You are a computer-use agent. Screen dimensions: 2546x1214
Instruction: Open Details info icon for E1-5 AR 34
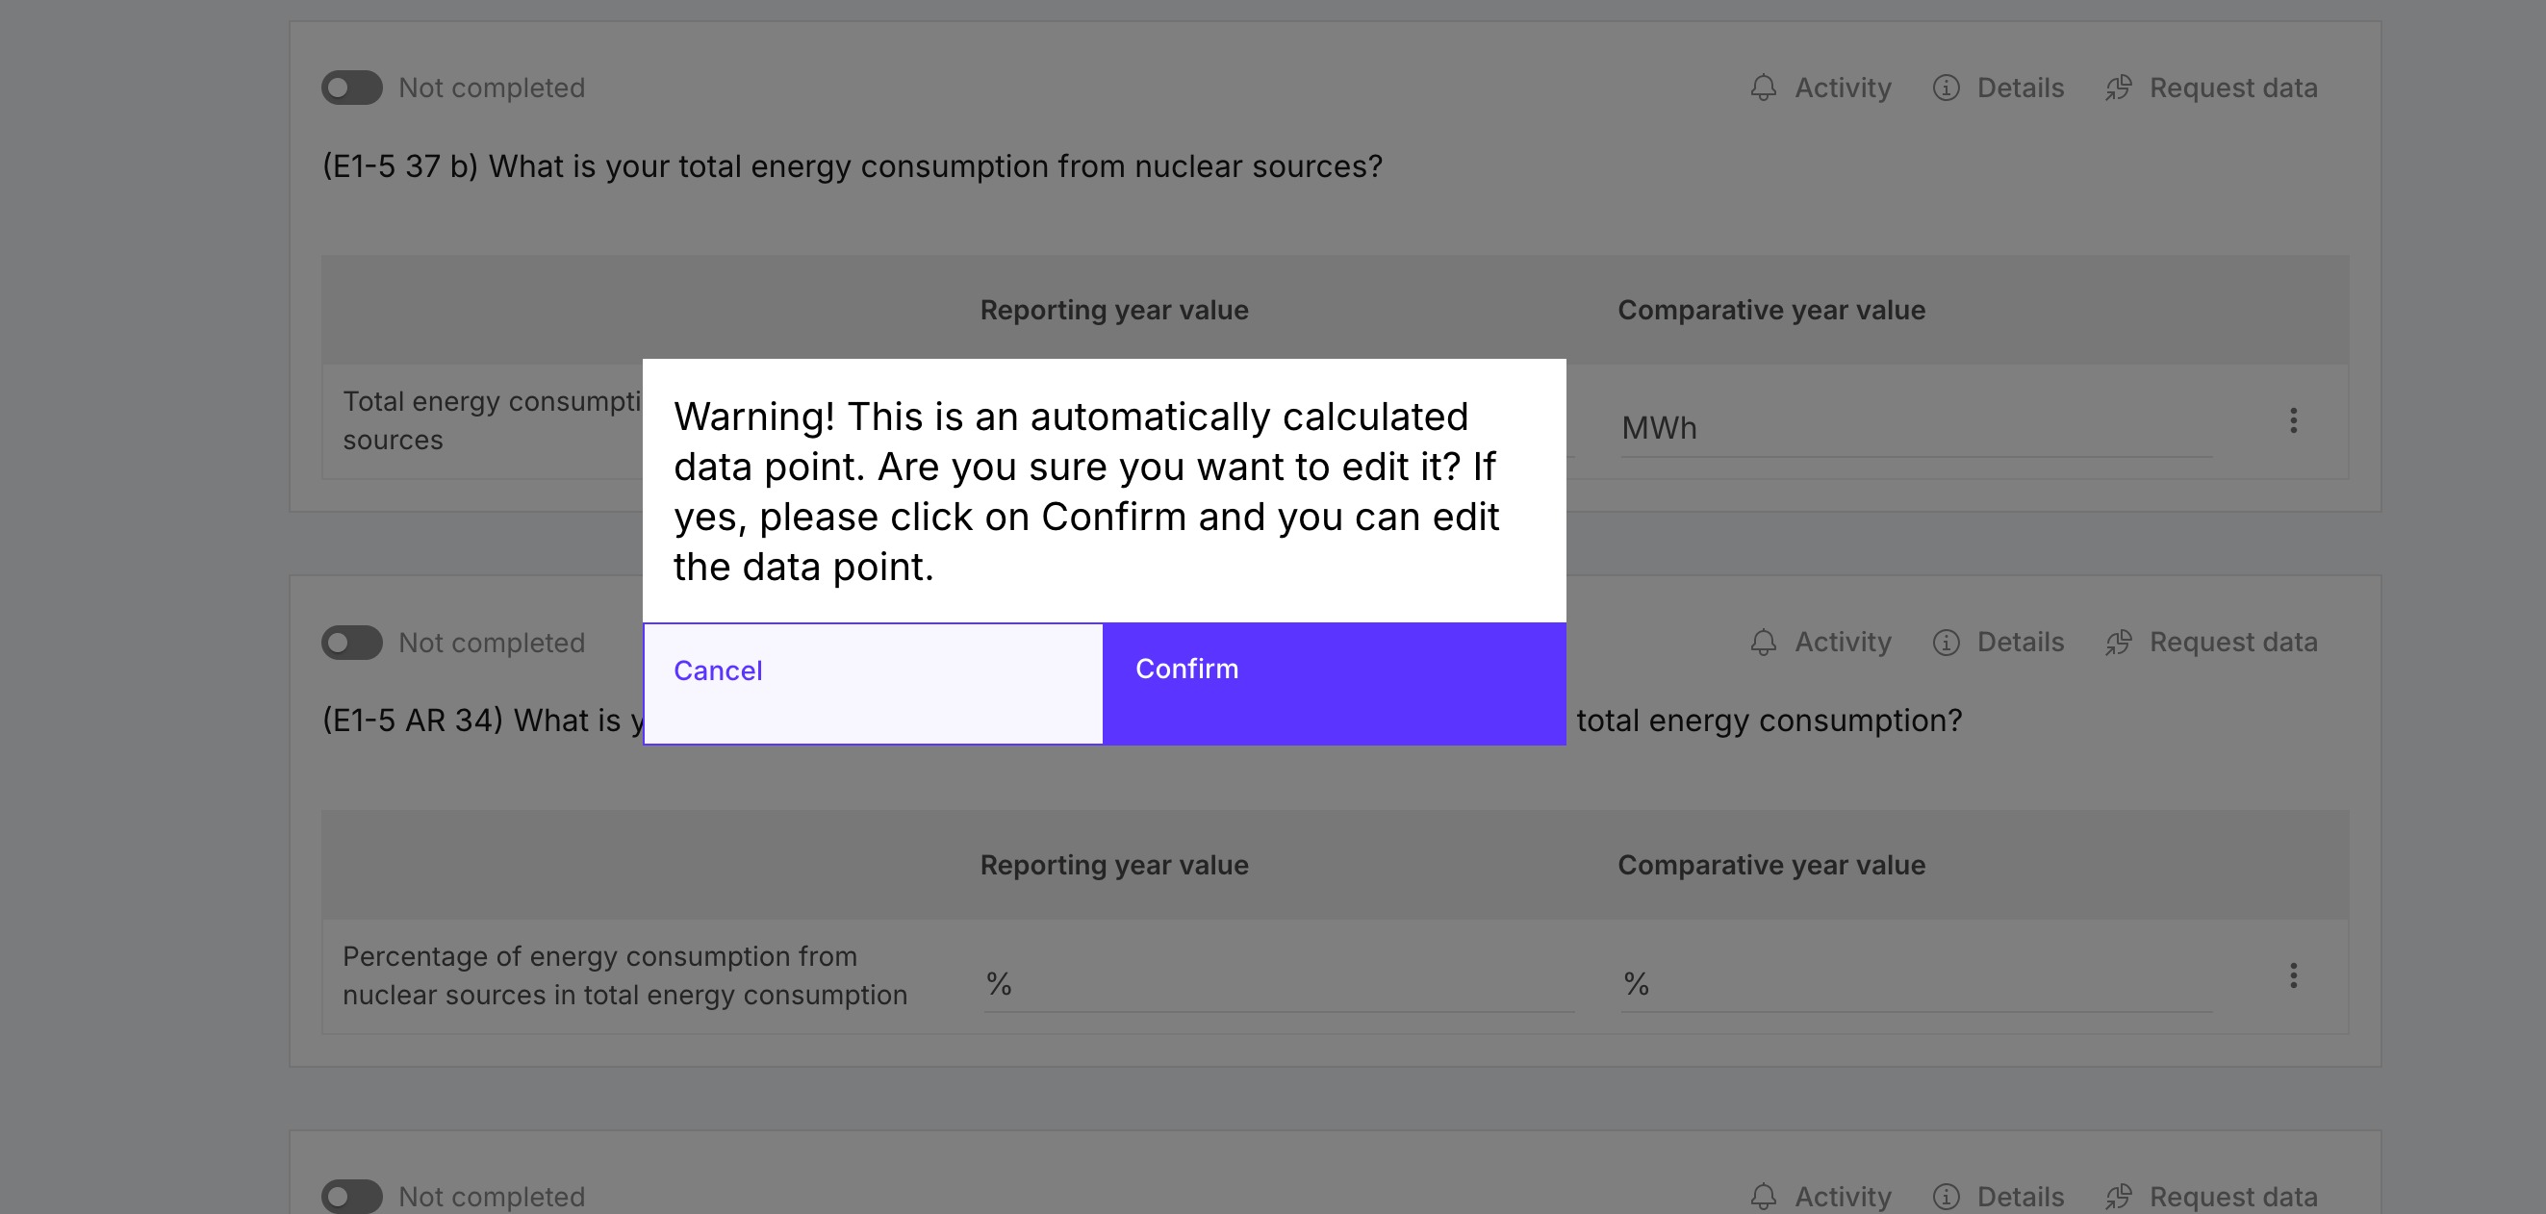[x=1945, y=642]
